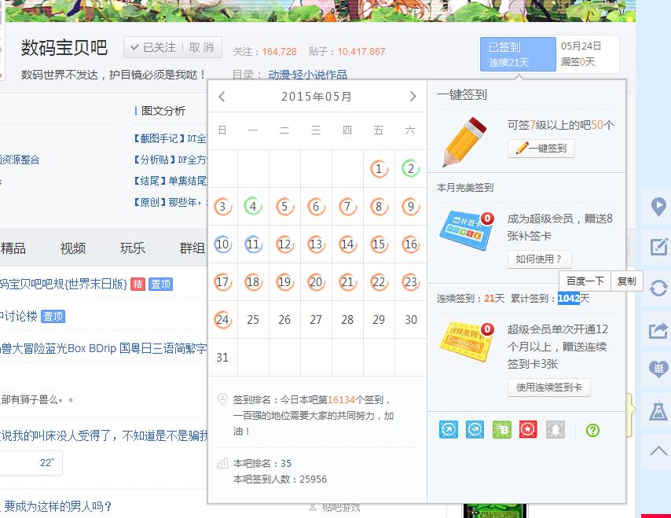671x518 pixels.
Task: Click the 本吧签到人数：25956 text
Action: coord(280,479)
